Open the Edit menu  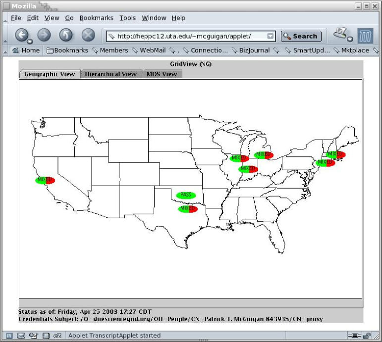33,18
